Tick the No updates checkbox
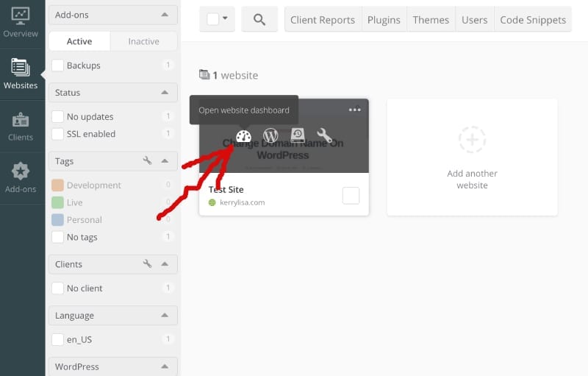This screenshot has width=588, height=376. (x=58, y=116)
